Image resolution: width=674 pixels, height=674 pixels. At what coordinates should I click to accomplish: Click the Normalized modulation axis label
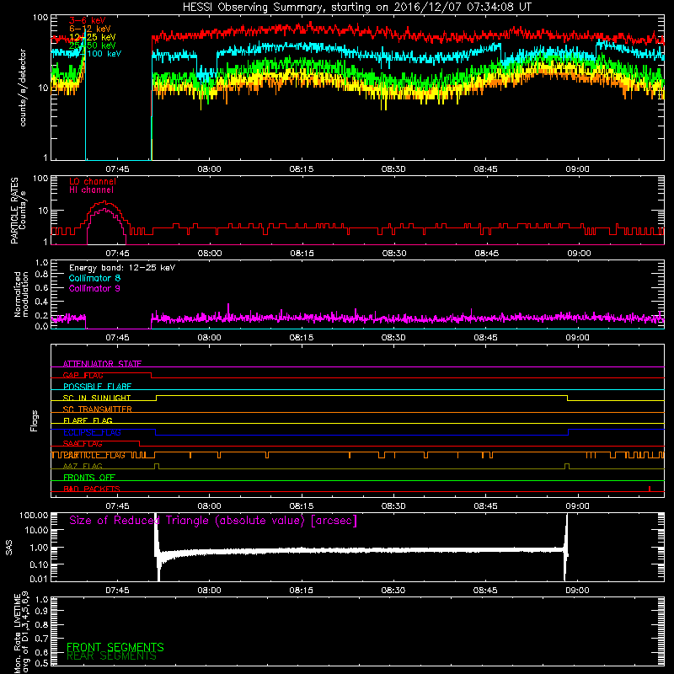click(21, 294)
